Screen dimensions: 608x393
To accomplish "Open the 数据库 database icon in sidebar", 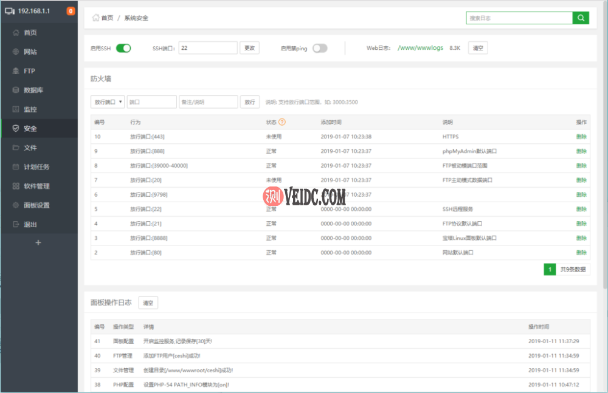I will pos(16,91).
